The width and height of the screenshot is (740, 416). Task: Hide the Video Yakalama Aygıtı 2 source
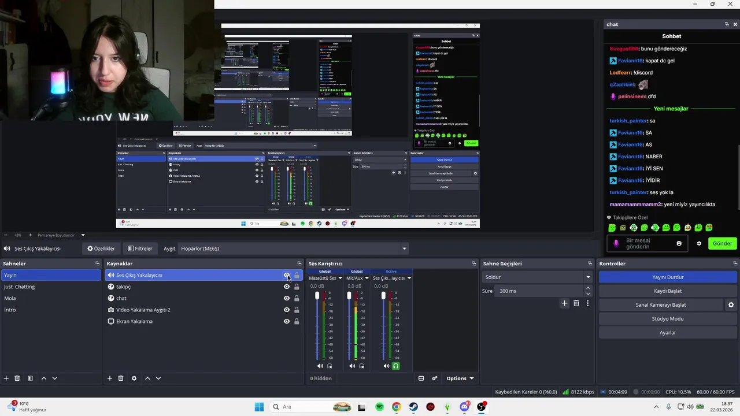tap(287, 310)
